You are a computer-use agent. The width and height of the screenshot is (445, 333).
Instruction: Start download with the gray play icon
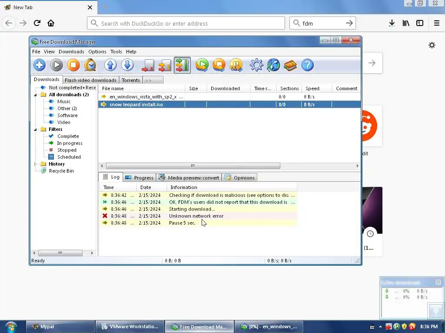56,65
